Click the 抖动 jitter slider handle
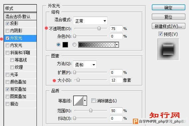This screenshot has width=189, height=126. [74, 118]
